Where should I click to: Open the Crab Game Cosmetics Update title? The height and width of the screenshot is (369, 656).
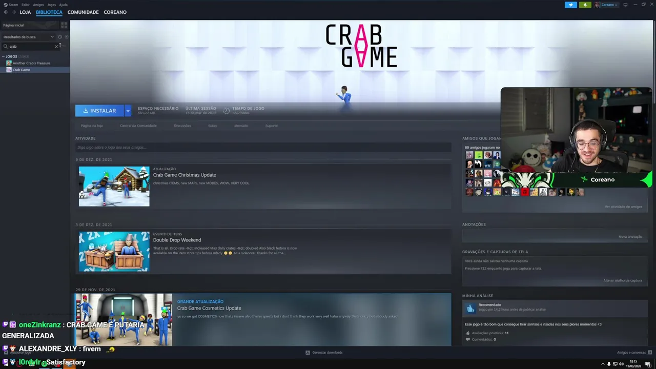point(209,308)
